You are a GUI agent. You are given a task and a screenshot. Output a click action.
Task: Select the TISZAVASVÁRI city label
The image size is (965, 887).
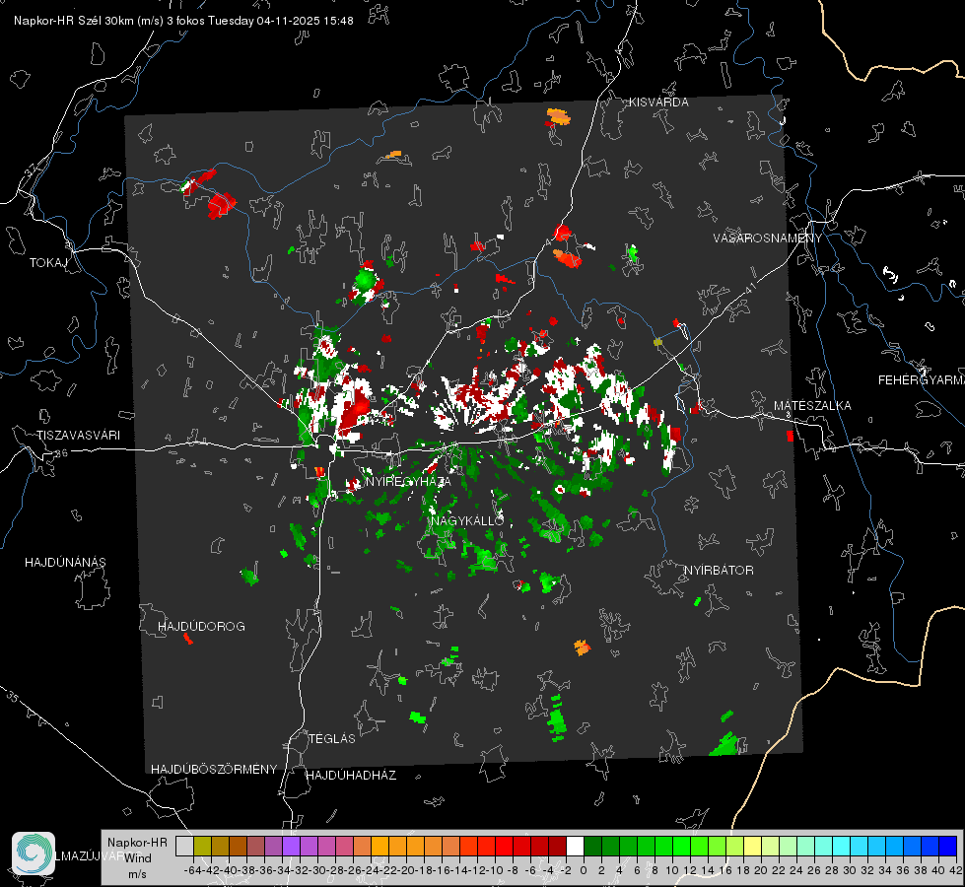78,436
